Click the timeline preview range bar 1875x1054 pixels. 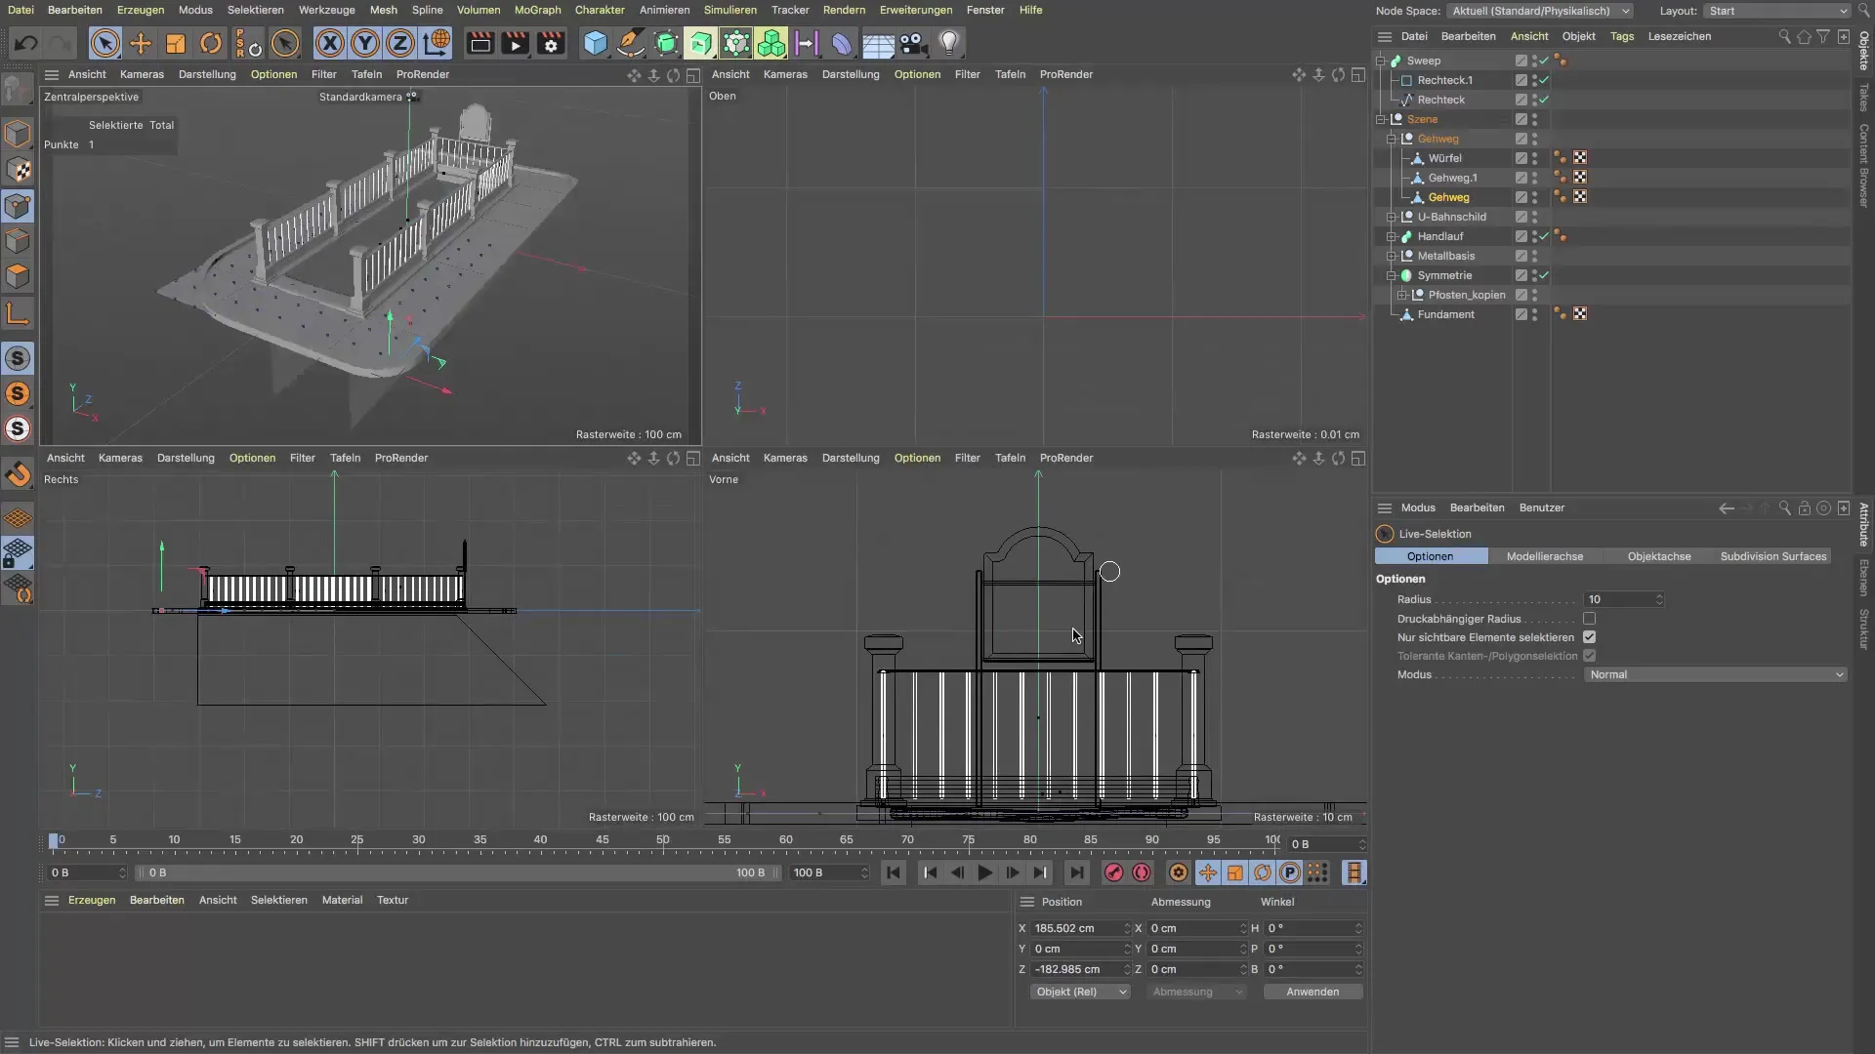coord(458,872)
